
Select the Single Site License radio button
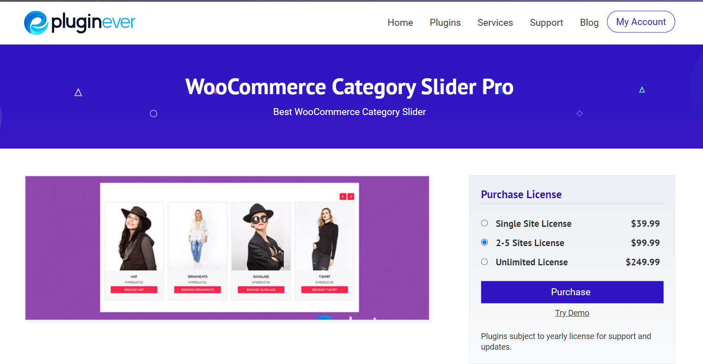point(485,223)
